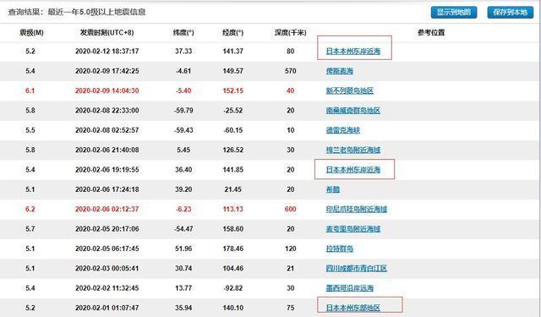
Task: Open the 俾斯麦海 location link
Action: point(340,71)
